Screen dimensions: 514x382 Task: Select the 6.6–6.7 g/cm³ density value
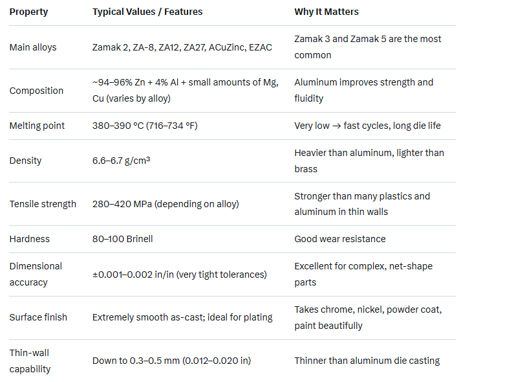click(122, 161)
